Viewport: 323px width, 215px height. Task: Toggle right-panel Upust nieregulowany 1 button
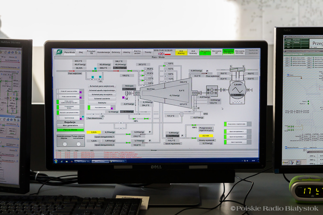(x=237, y=132)
